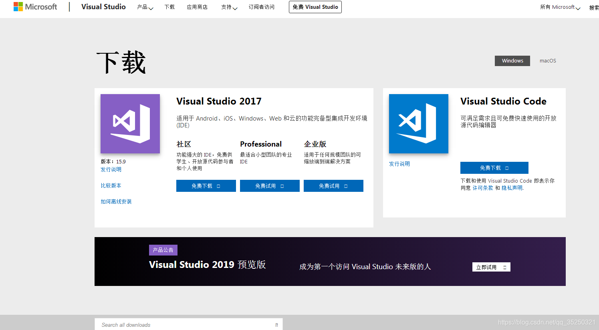
Task: Download Visual Studio Code with 免费下载
Action: click(494, 168)
